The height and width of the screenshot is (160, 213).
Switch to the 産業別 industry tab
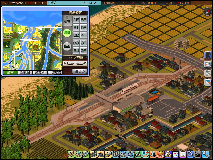[40, 72]
